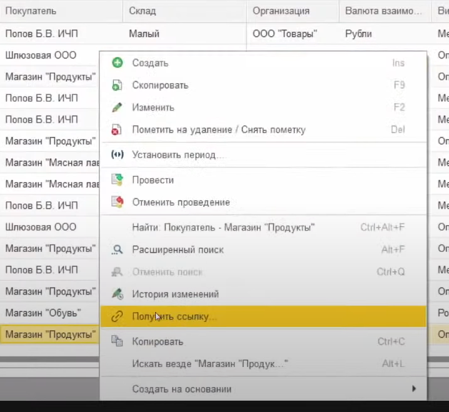Image resolution: width=449 pixels, height=412 pixels.
Task: Select the highlighted Магазин "Продукты" row
Action: (x=50, y=334)
